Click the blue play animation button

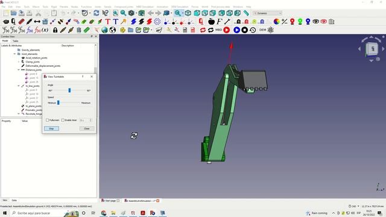[x=236, y=30]
